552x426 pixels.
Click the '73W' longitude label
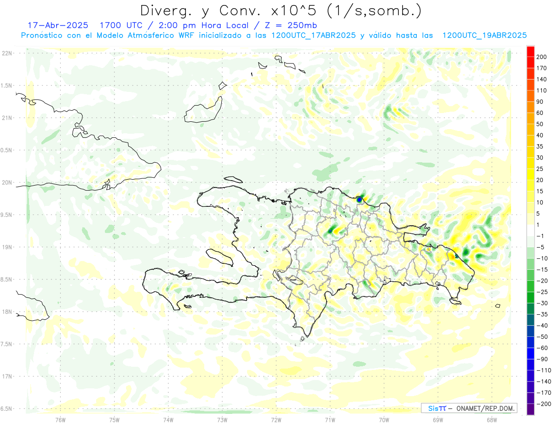tap(222, 420)
